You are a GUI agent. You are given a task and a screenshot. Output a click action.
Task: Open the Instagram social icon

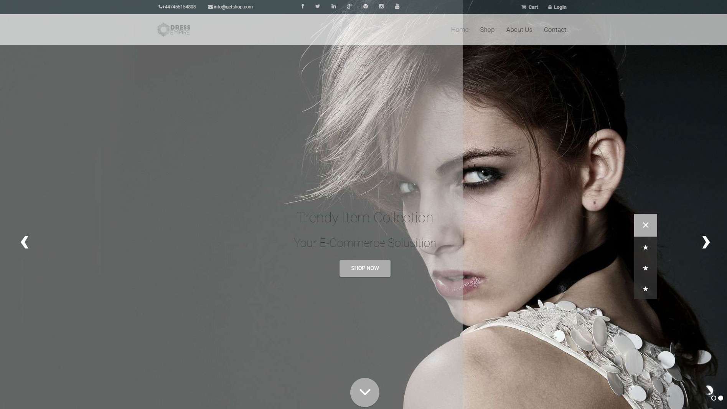[381, 7]
